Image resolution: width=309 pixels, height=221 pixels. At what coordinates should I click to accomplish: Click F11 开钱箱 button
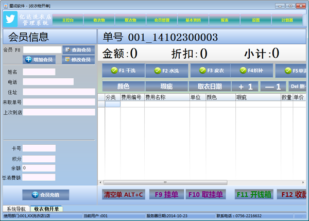(254, 195)
